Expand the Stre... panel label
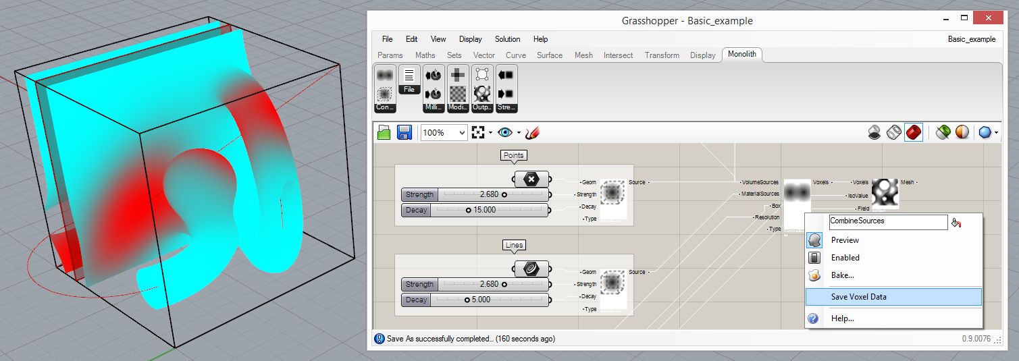Viewport: 1019px width, 361px height. point(506,107)
